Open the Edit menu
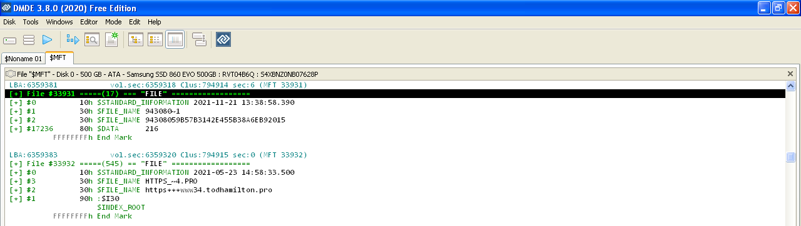This screenshot has height=226, width=801. click(x=135, y=22)
